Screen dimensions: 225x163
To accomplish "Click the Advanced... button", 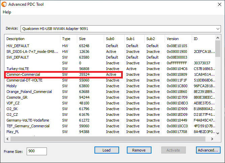I will pos(208,150).
